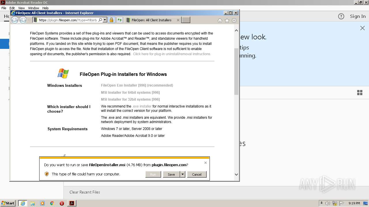Open File Explorer from the taskbar
This screenshot has width=369, height=207.
pyautogui.click(x=33, y=203)
